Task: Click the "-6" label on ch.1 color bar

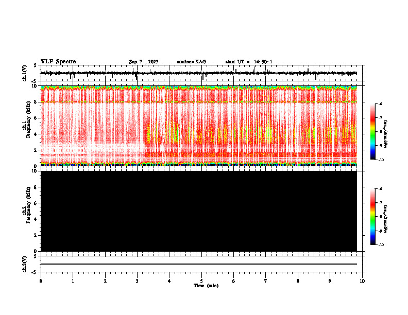Action: click(x=380, y=103)
